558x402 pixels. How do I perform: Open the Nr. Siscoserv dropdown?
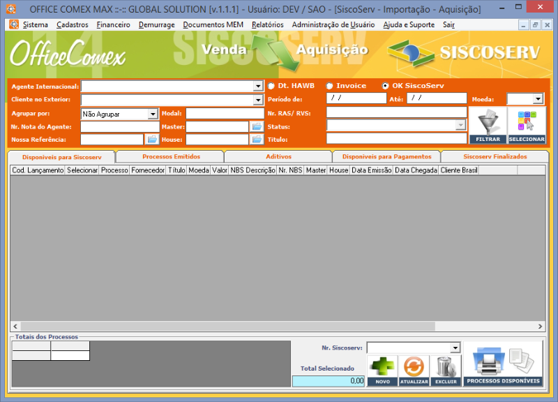(455, 347)
